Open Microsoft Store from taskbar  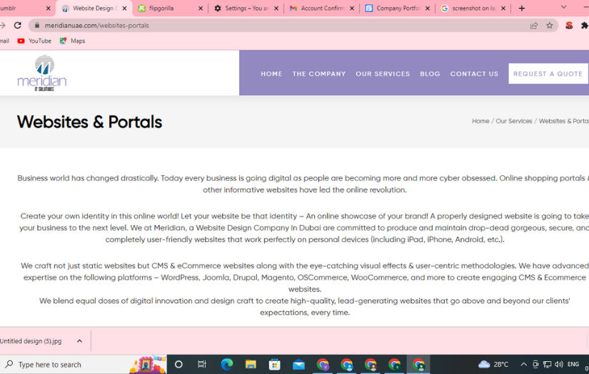275,364
